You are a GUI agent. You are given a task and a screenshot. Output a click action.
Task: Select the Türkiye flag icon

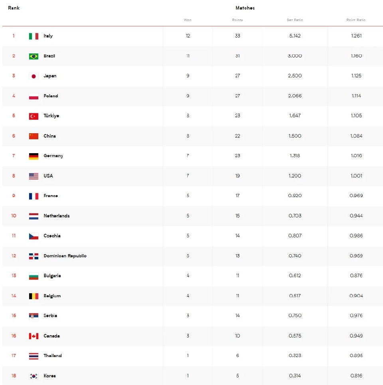click(x=34, y=116)
